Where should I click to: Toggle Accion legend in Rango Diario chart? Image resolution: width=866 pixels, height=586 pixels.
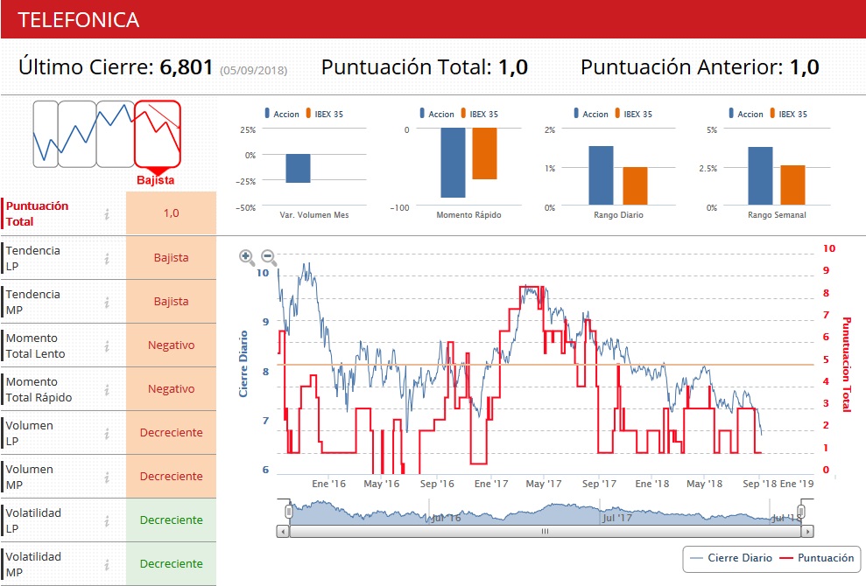coord(591,114)
